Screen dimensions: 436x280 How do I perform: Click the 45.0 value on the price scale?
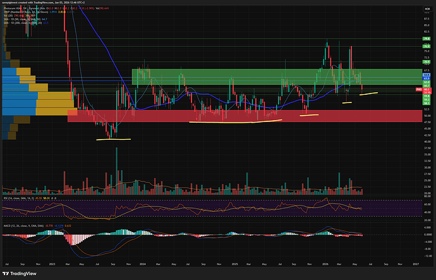(x=427, y=129)
